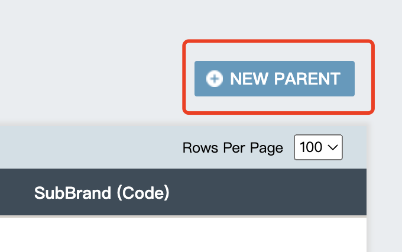The height and width of the screenshot is (252, 402).
Task: Change page size using the 100 select
Action: 318,147
